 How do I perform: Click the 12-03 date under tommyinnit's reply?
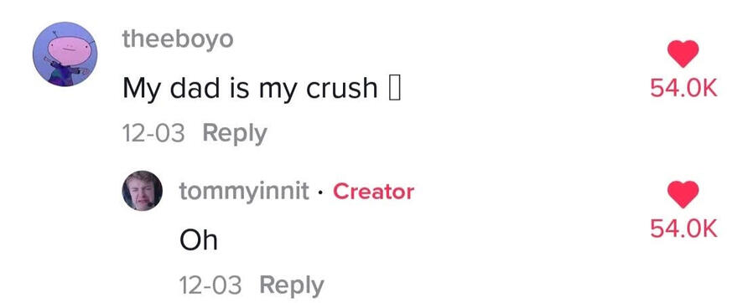[x=210, y=285]
